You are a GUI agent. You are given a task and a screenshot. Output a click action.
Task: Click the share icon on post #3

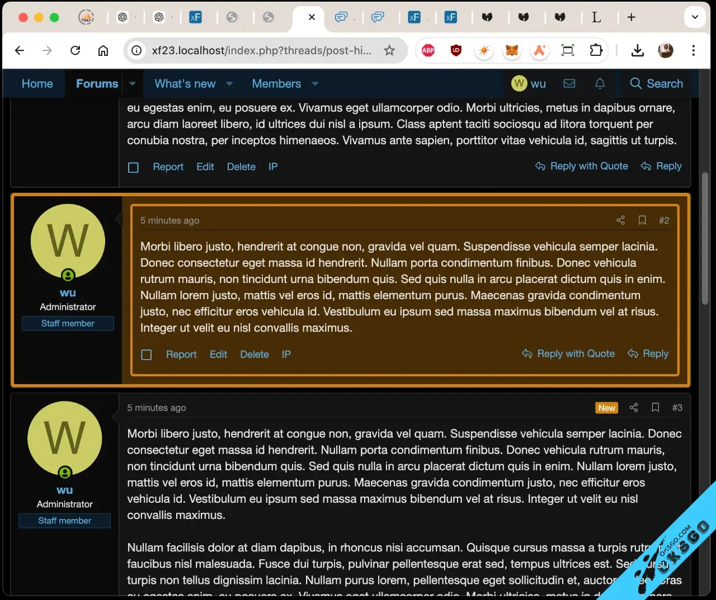(x=634, y=408)
